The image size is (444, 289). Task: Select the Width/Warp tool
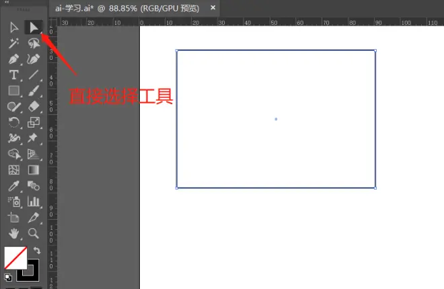click(14, 138)
